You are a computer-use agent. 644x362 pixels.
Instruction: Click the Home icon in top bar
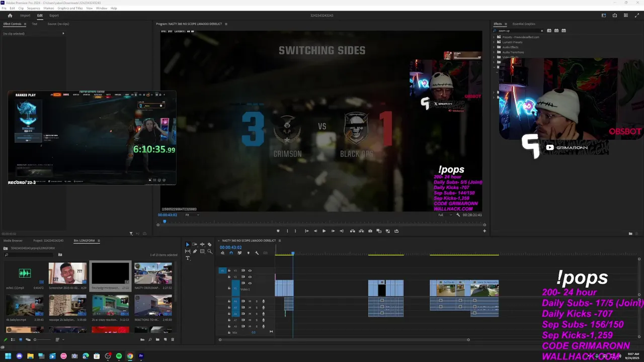click(10, 16)
